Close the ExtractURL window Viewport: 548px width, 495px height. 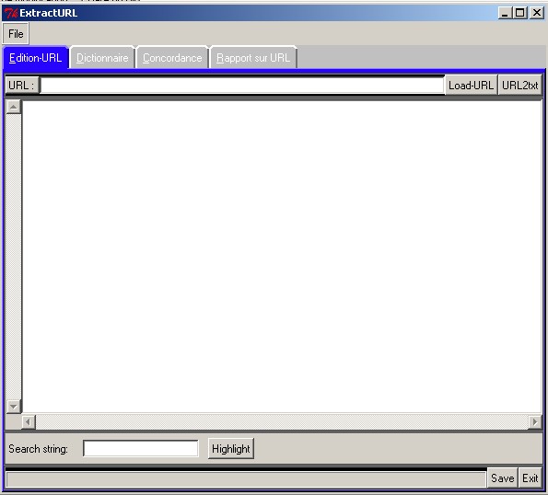coord(537,13)
